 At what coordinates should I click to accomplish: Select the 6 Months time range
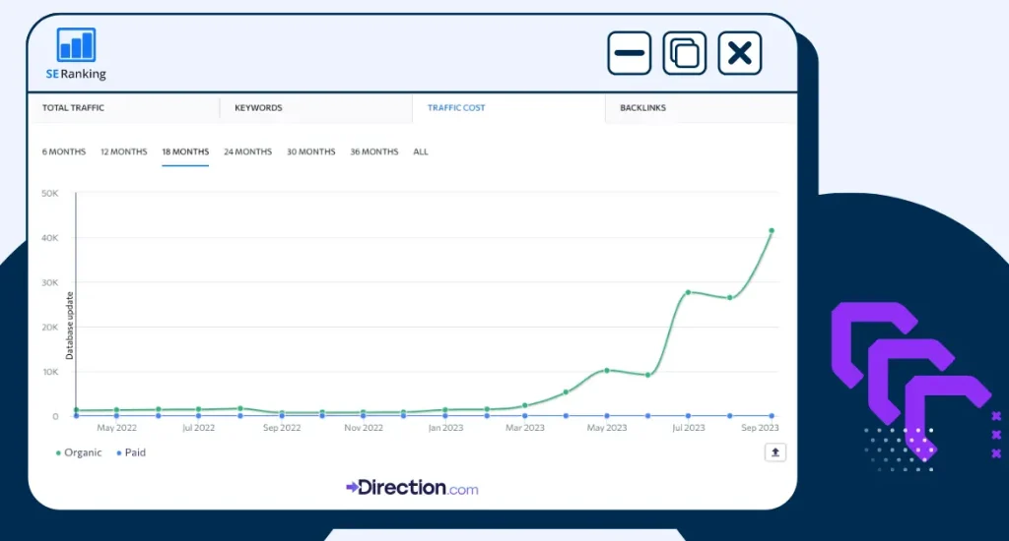click(63, 152)
